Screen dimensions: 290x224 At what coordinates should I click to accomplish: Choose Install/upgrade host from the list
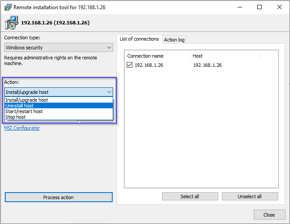click(x=27, y=100)
